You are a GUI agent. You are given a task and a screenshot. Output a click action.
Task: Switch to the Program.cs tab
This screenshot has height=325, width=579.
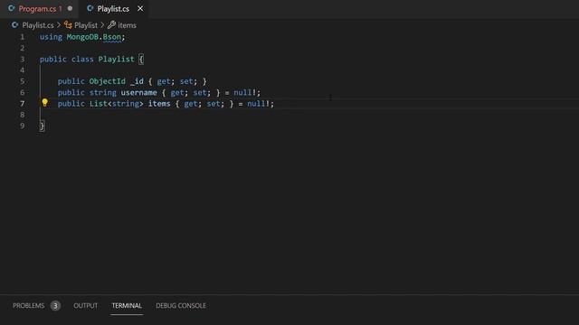(40, 8)
